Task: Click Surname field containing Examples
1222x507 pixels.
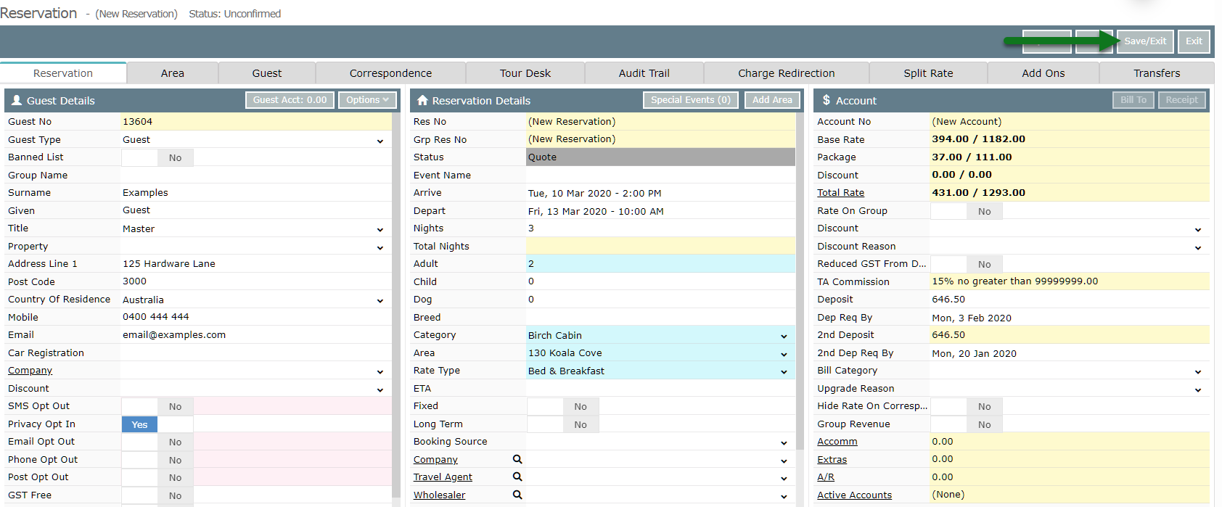Action: tap(255, 193)
